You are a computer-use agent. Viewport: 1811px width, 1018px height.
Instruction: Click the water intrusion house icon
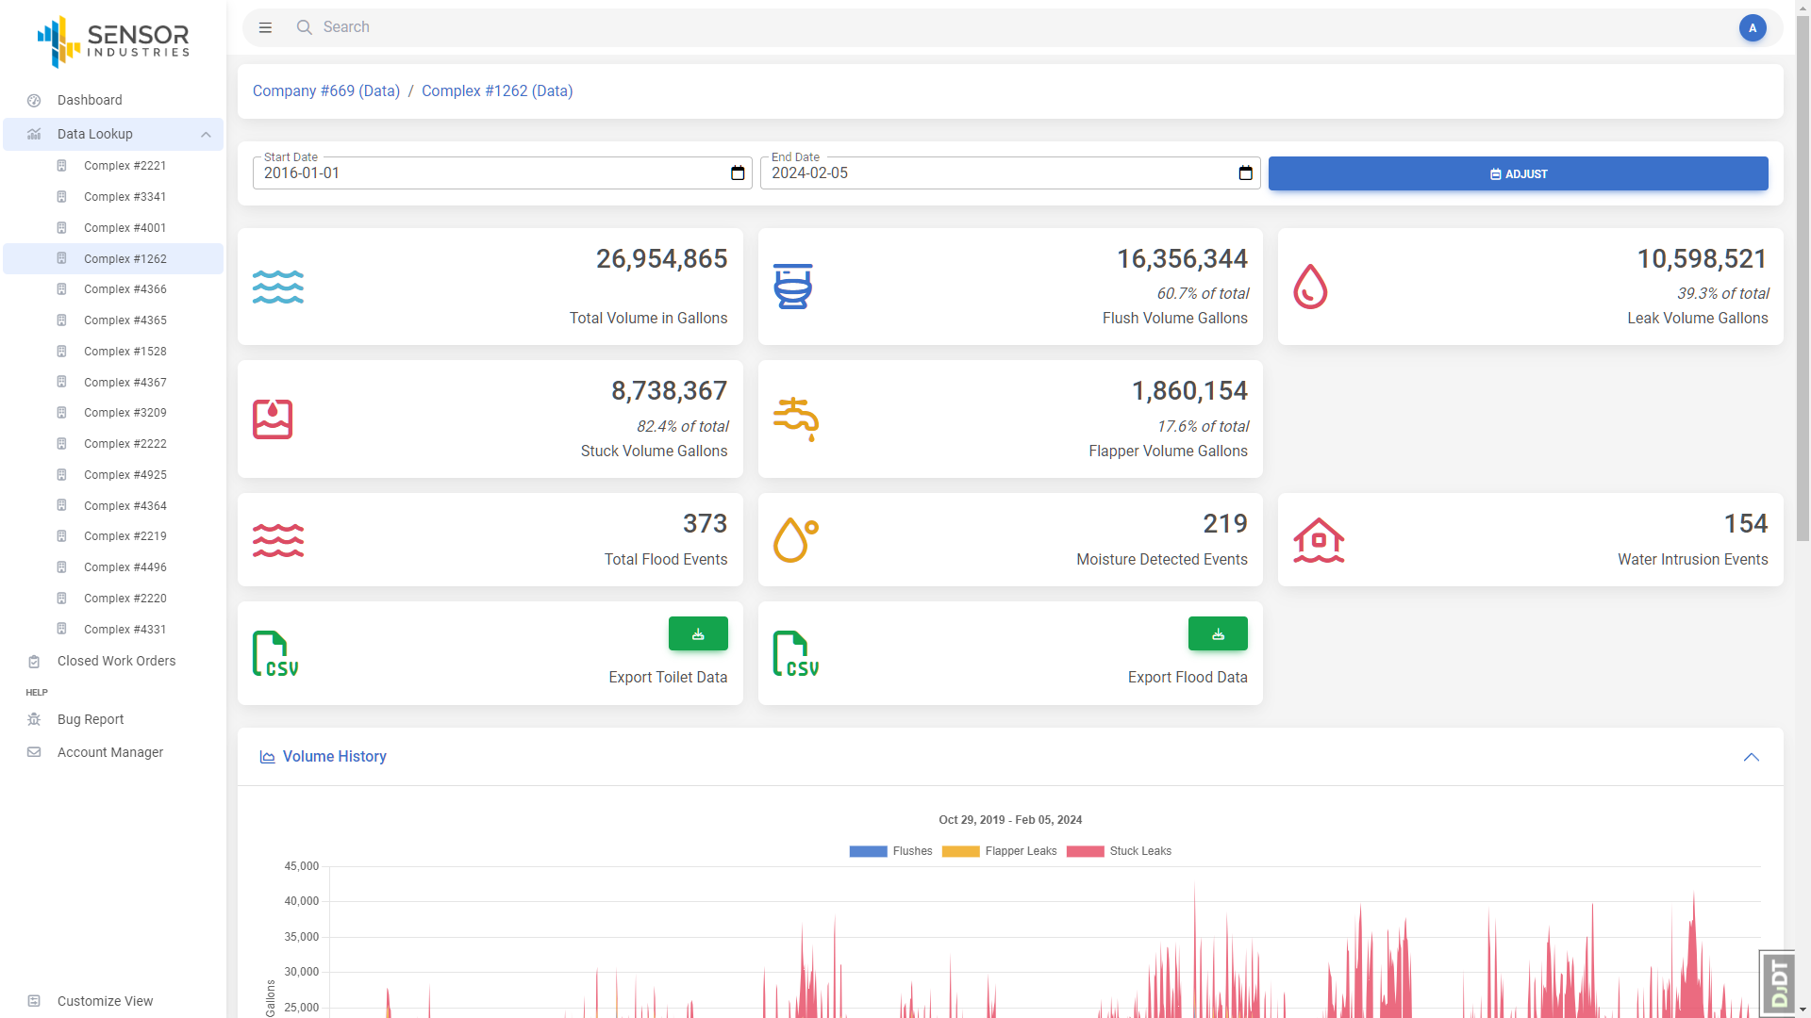pos(1318,540)
